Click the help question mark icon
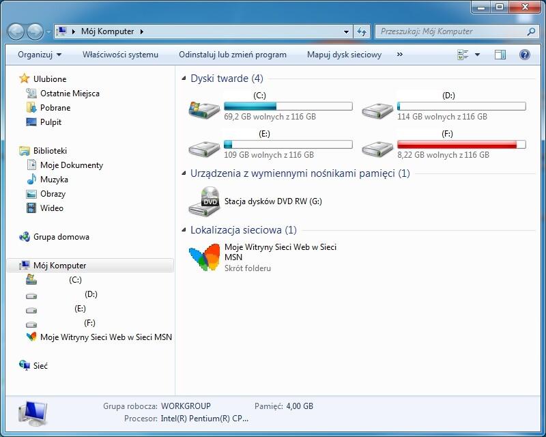 [x=524, y=55]
